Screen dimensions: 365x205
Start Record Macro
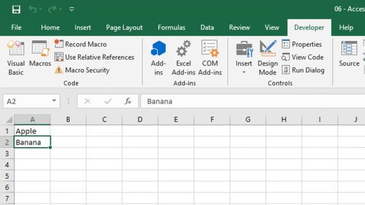click(x=81, y=44)
